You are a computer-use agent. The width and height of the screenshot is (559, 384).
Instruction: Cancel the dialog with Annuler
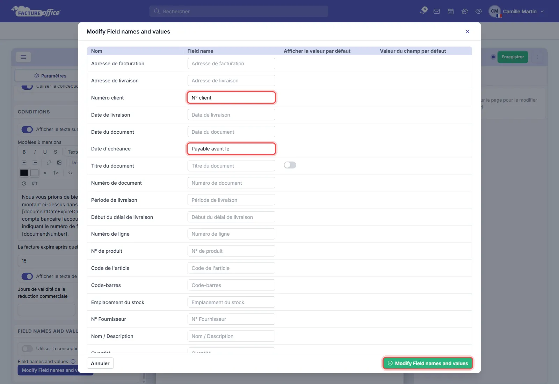point(100,363)
